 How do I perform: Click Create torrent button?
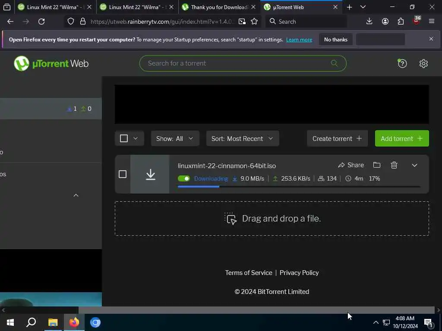(x=337, y=138)
